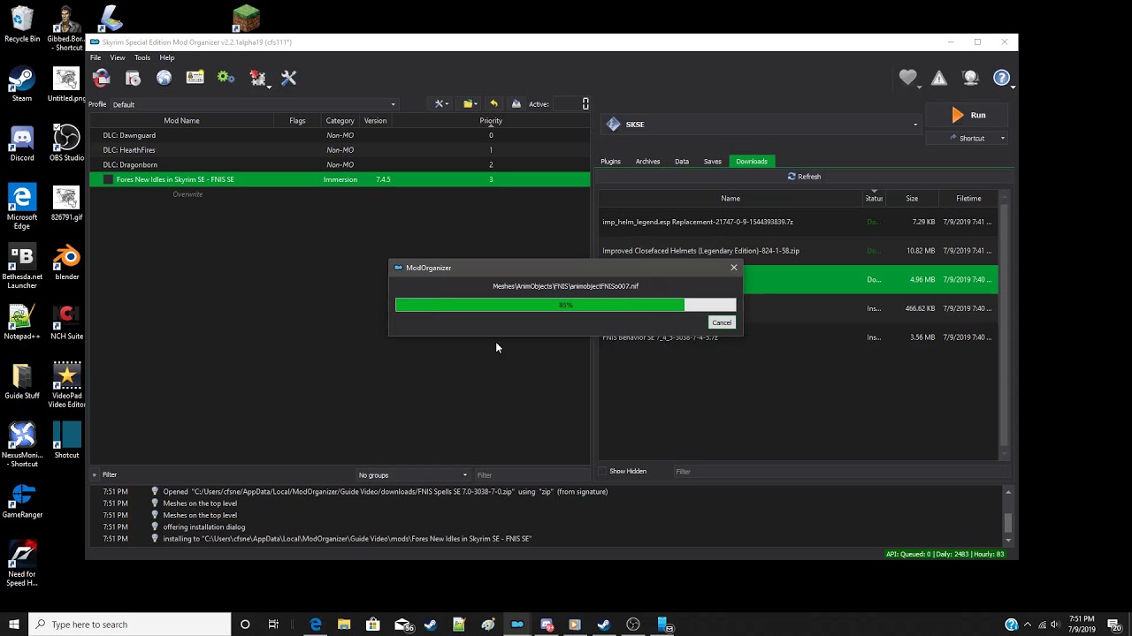Image resolution: width=1132 pixels, height=636 pixels.
Task: Cancel the ModOrganizer installation dialog
Action: pos(722,322)
